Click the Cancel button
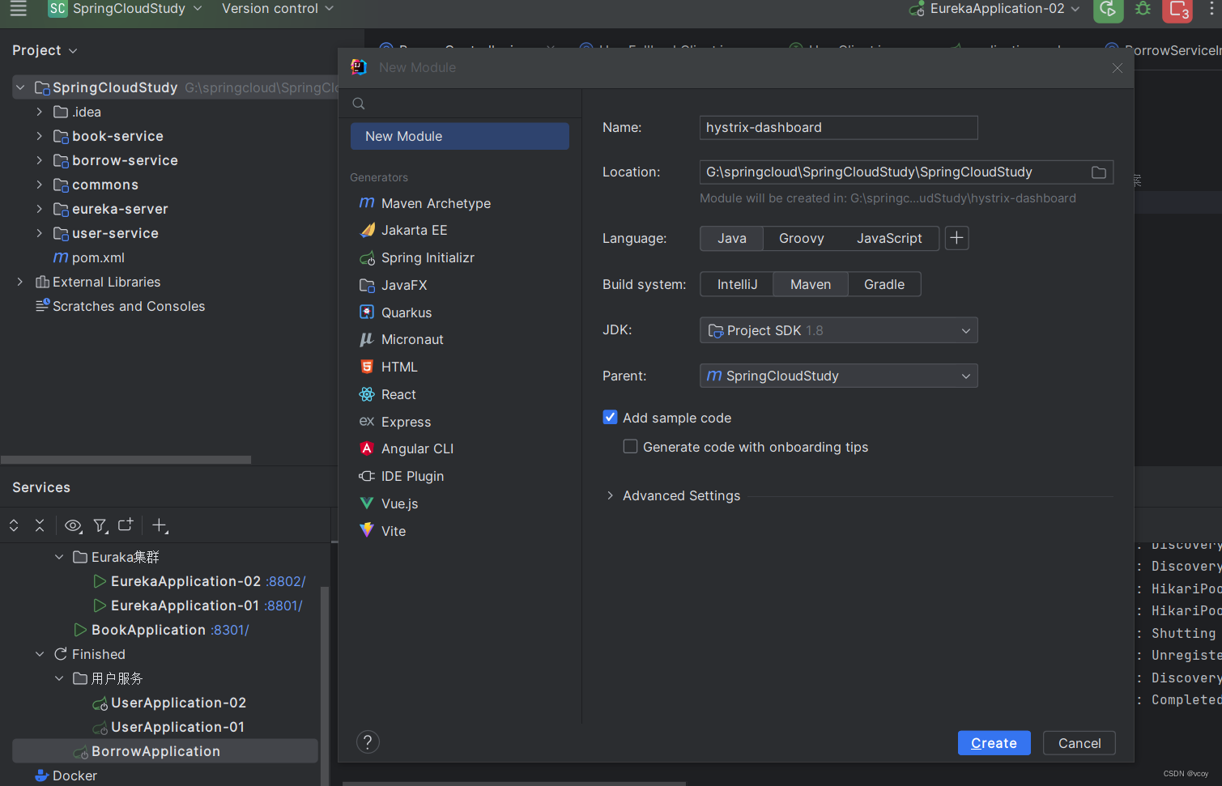The image size is (1222, 786). coord(1079,743)
